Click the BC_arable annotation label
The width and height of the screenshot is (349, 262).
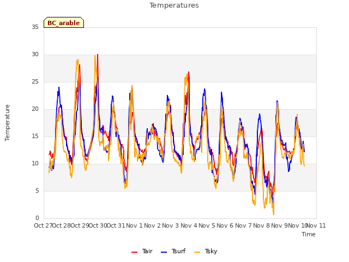(x=64, y=22)
